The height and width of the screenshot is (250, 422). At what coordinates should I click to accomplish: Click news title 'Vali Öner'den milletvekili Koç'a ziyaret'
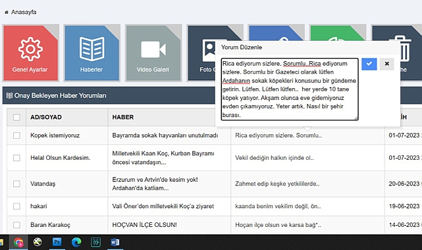(x=163, y=206)
